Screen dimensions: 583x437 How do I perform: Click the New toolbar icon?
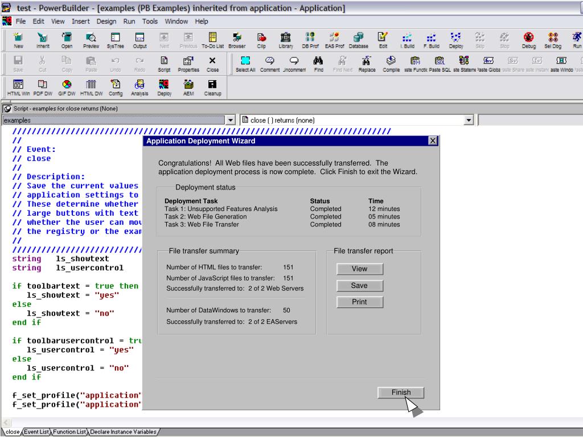(18, 40)
